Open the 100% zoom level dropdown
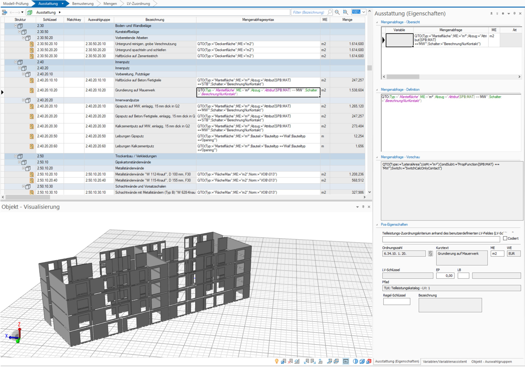This screenshot has height=367, width=525. [364, 12]
